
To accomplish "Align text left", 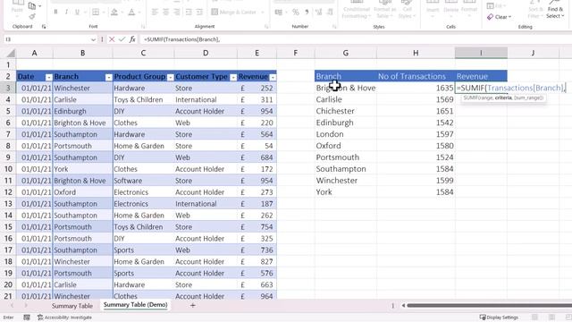I will coord(155,12).
